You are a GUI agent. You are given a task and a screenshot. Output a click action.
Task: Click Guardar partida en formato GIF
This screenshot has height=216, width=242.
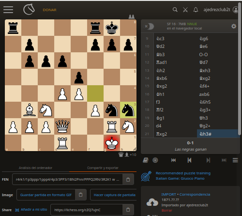click(x=46, y=195)
